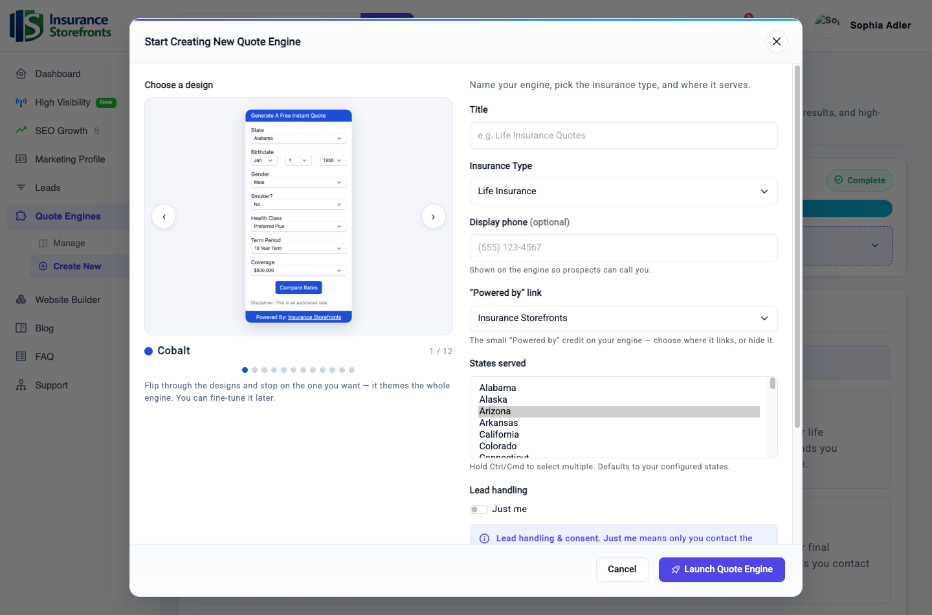The width and height of the screenshot is (932, 615).
Task: Show previous design with left arrow
Action: [164, 216]
